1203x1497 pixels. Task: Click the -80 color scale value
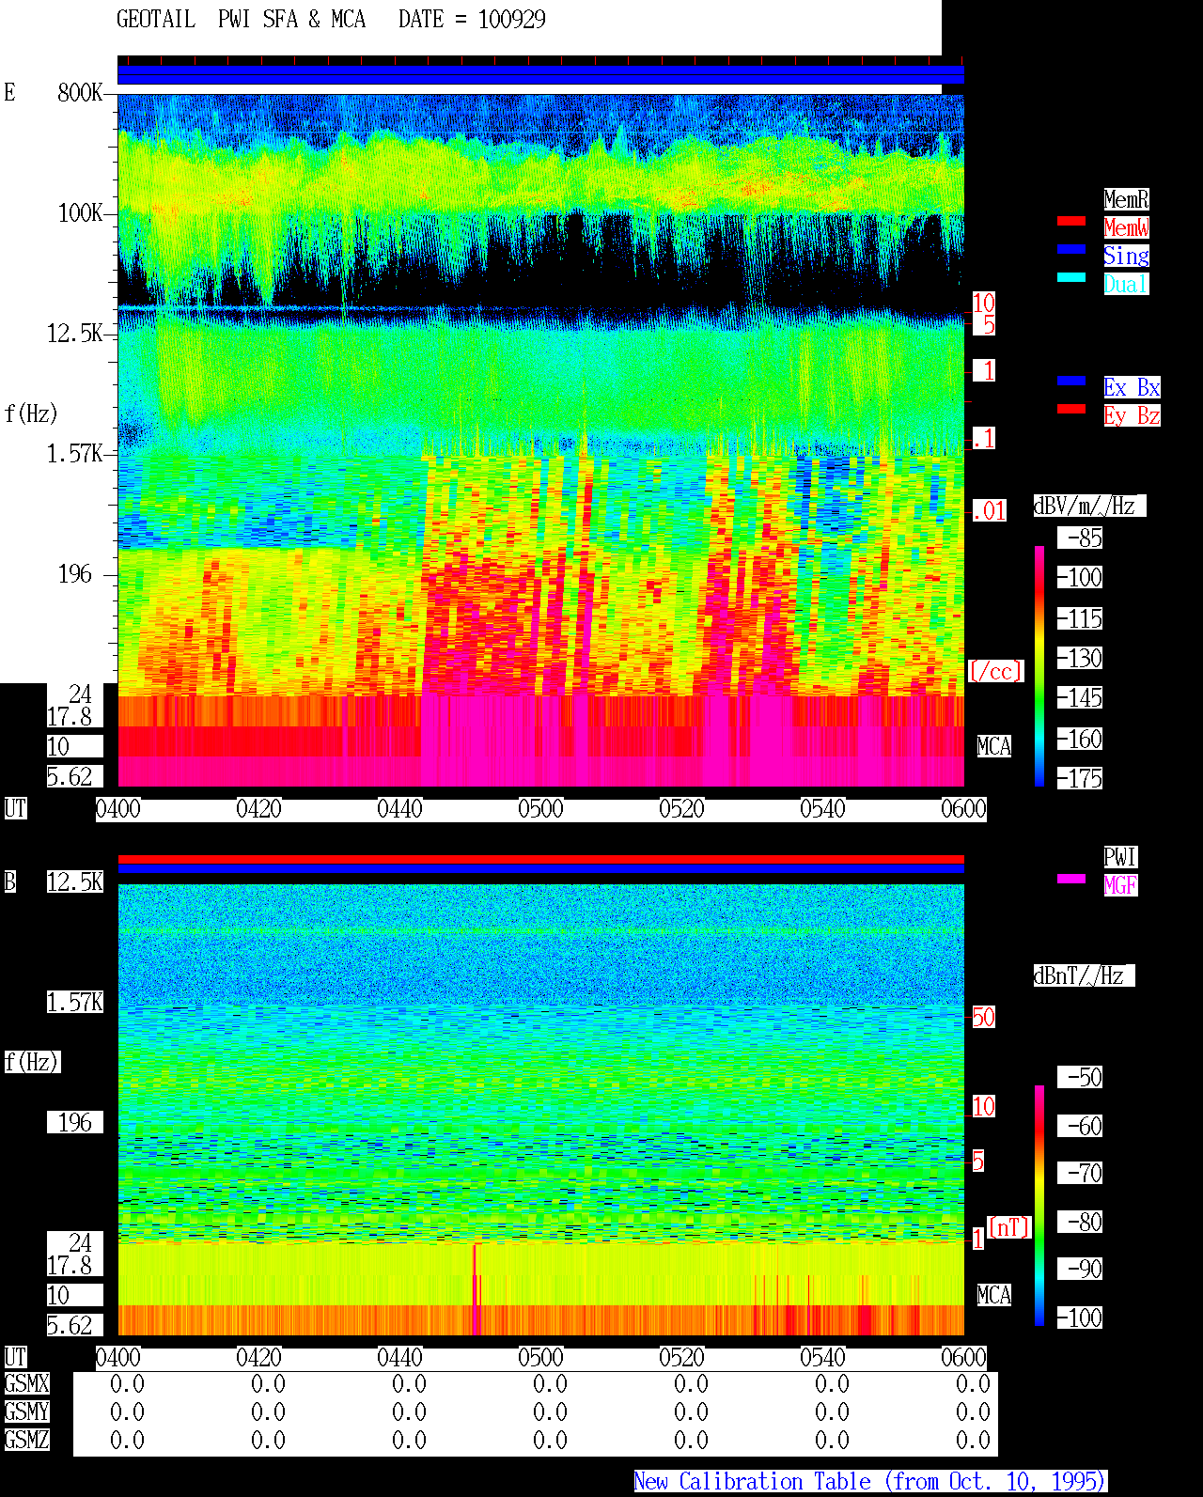coord(1081,1222)
